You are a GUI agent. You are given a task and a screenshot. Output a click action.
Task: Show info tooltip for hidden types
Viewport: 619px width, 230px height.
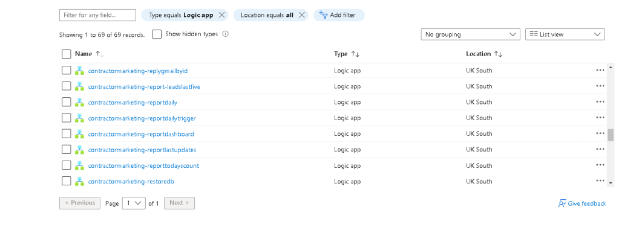(226, 34)
